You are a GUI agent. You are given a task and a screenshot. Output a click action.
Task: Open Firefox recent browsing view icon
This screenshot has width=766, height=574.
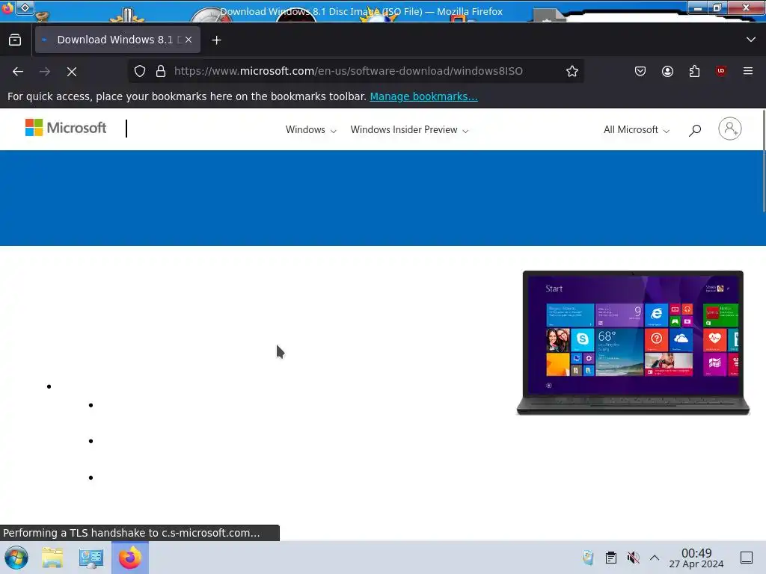15,40
